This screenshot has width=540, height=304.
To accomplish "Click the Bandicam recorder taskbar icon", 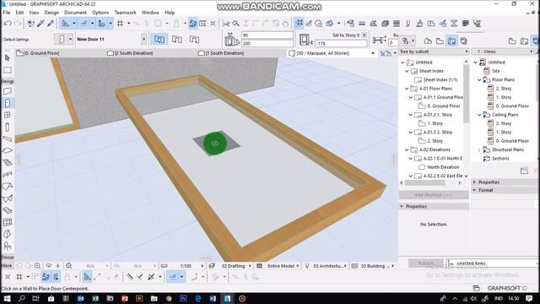I will (x=242, y=298).
